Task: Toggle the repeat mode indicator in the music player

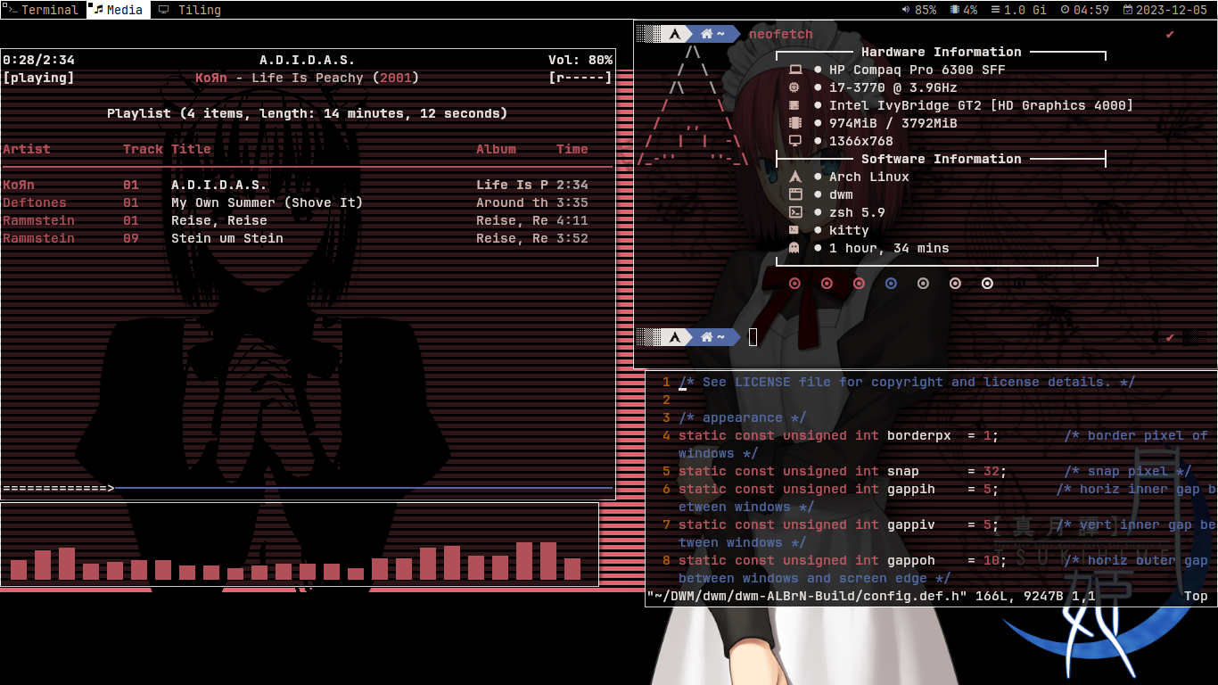Action: click(560, 78)
